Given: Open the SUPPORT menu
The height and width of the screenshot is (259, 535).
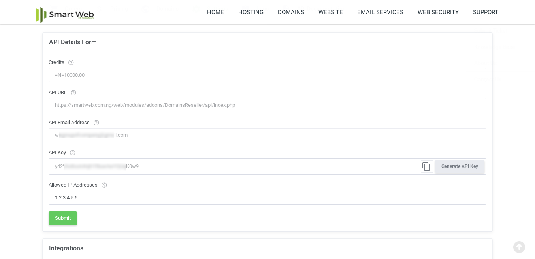Looking at the screenshot, I should (x=486, y=12).
